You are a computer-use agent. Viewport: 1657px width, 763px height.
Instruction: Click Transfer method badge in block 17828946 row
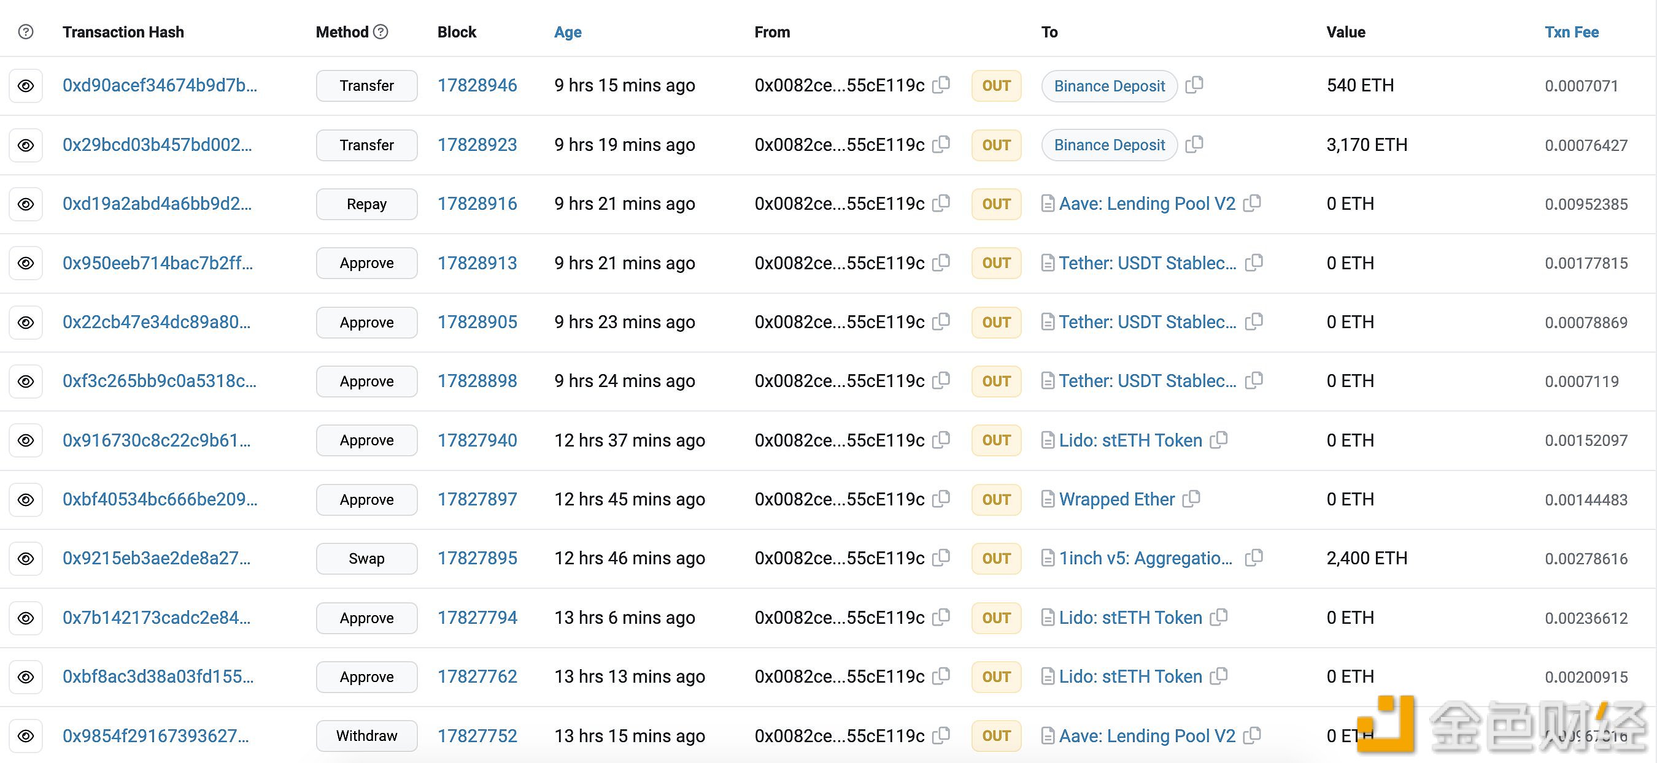(366, 85)
